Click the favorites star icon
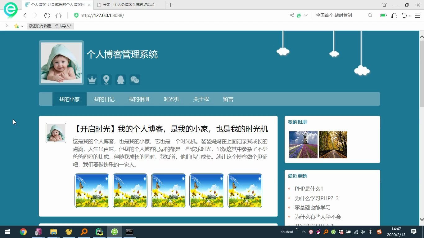Screen dimensions: 424x238 pos(16,26)
